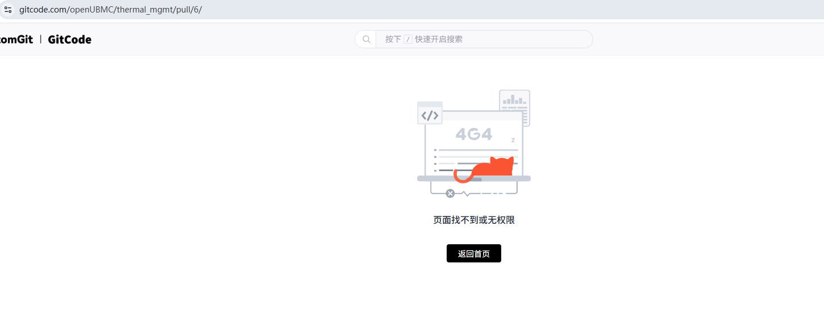
Task: Click the magnifier search icon
Action: pyautogui.click(x=367, y=39)
